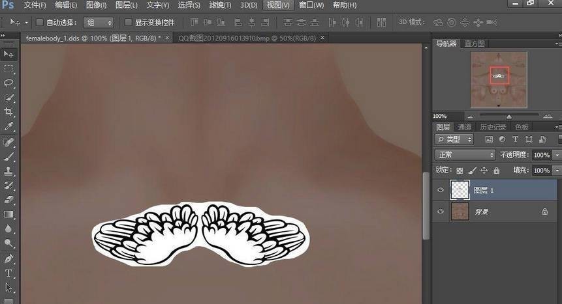Select the Crop tool

9,112
